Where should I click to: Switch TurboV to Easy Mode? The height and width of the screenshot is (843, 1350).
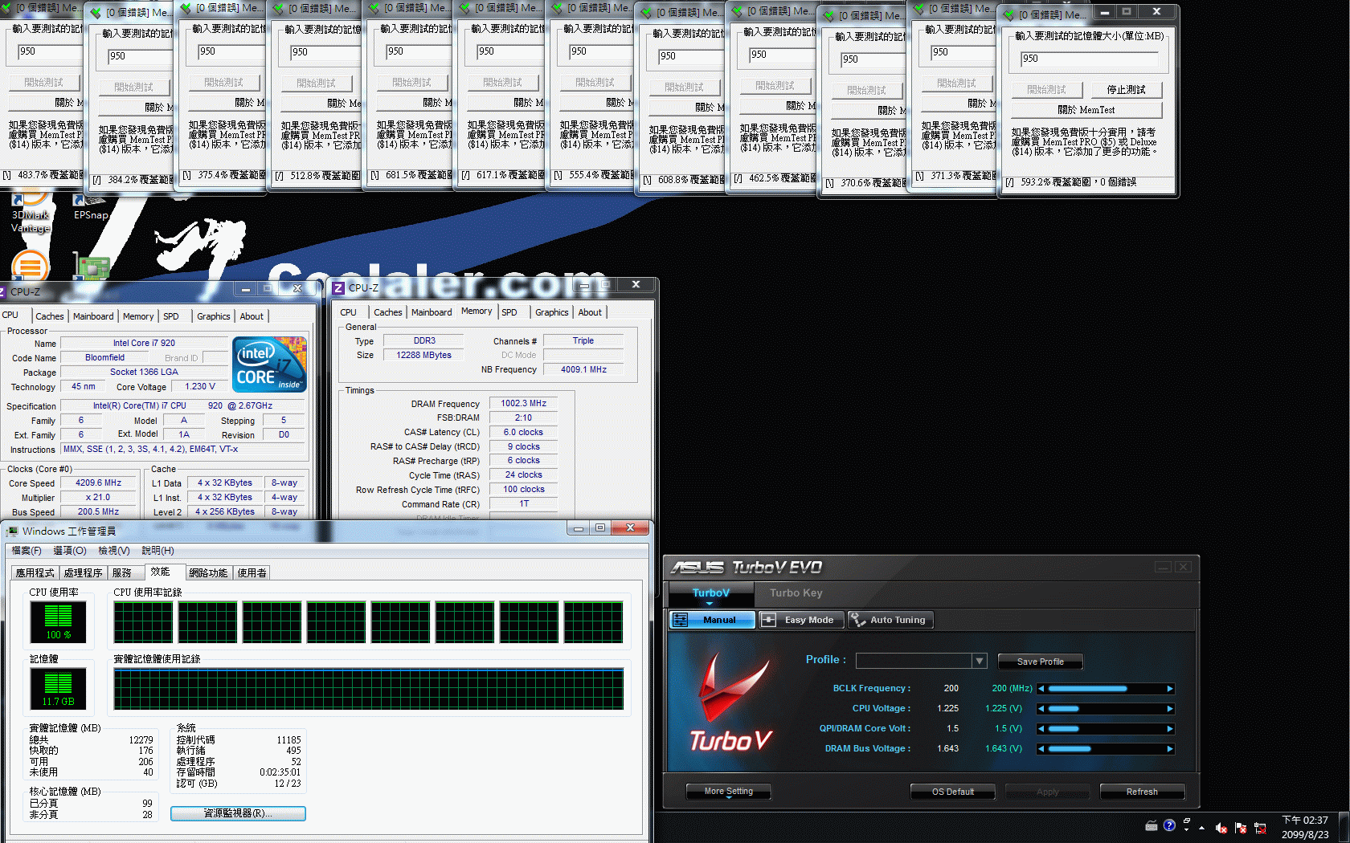801,620
